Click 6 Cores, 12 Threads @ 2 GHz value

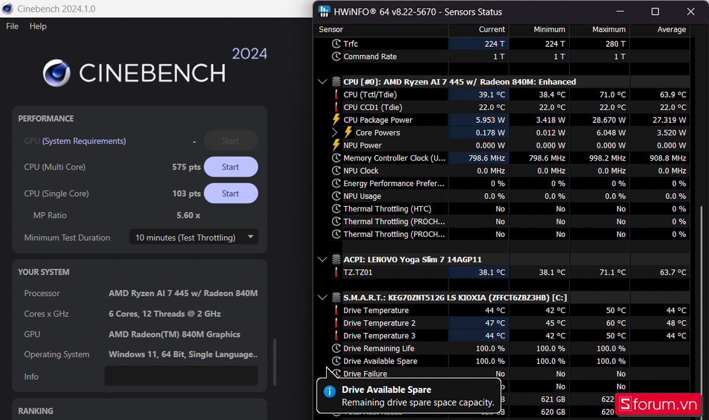coord(165,314)
